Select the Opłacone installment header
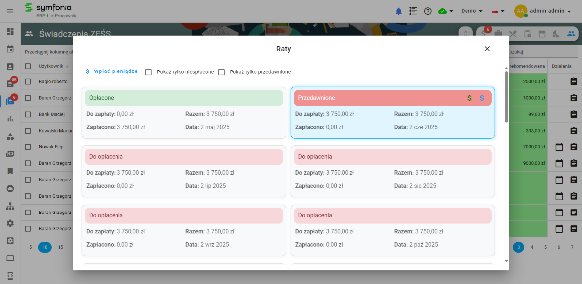Viewport: 582px width, 284px height. pyautogui.click(x=184, y=98)
